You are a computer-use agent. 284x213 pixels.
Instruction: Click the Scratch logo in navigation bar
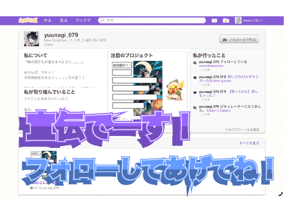pos(28,20)
